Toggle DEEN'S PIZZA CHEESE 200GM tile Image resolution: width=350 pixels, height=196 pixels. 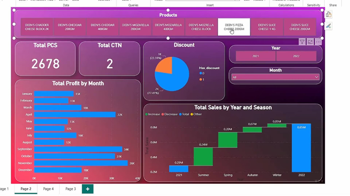[x=234, y=27]
